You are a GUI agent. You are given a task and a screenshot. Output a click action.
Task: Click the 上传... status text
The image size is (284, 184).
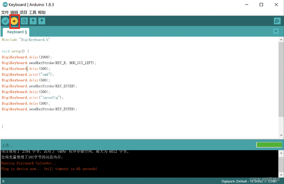coord(7,145)
